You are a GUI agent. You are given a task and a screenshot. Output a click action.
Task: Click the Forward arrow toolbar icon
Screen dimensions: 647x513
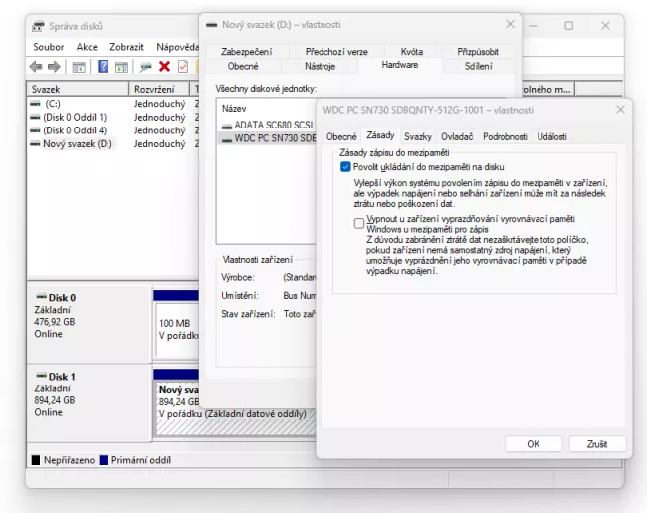55,67
